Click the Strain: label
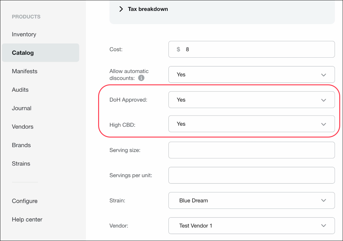The image size is (343, 241). tap(117, 200)
